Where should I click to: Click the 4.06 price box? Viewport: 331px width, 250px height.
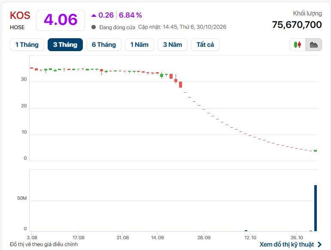61,20
